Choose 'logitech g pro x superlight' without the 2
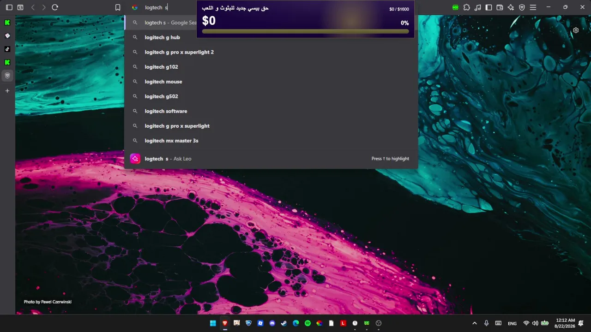 [271, 126]
